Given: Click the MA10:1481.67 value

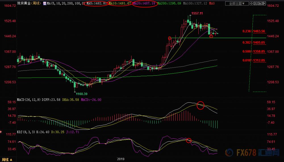Looking at the screenshot, I should coord(120,3).
